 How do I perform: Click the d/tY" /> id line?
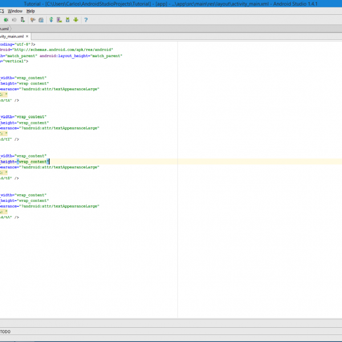10,140
